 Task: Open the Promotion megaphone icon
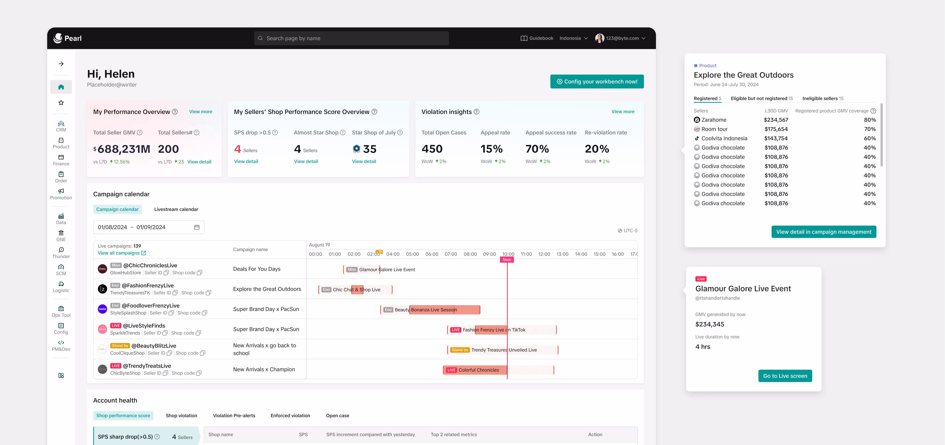(61, 191)
